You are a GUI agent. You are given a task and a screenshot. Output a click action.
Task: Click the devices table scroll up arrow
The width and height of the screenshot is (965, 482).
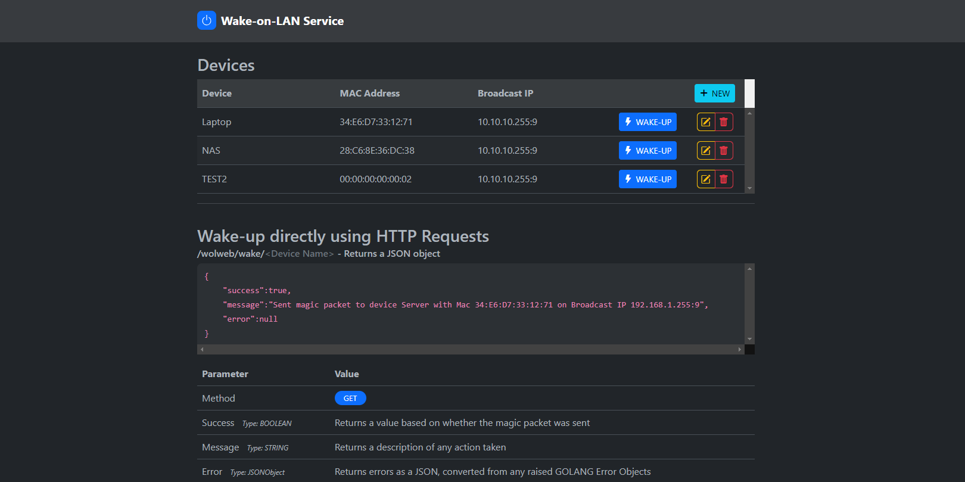749,113
